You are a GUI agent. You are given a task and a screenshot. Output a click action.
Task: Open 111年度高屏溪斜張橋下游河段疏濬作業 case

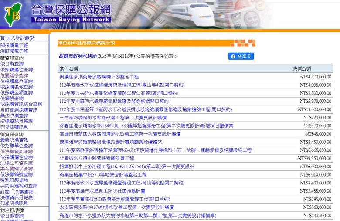(x=156, y=150)
